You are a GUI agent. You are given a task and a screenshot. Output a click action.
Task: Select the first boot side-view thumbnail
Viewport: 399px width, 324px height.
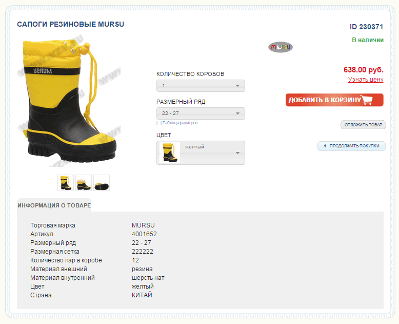66,183
